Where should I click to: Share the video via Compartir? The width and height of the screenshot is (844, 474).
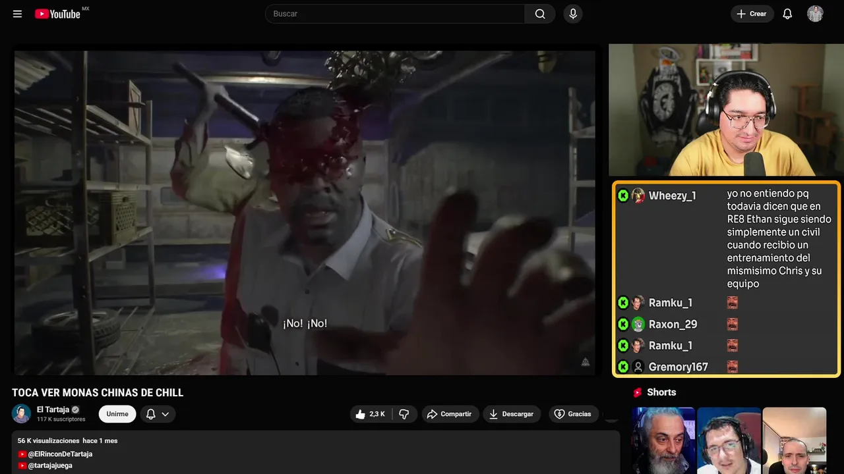(450, 414)
